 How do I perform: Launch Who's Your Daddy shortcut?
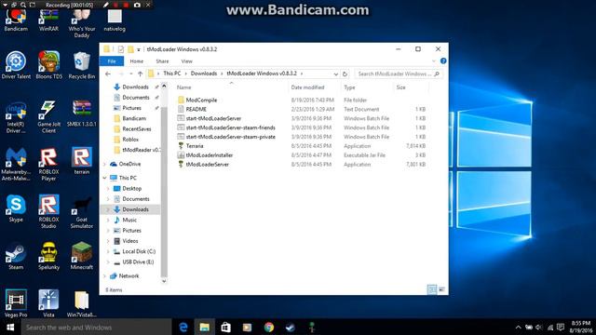[x=81, y=23]
